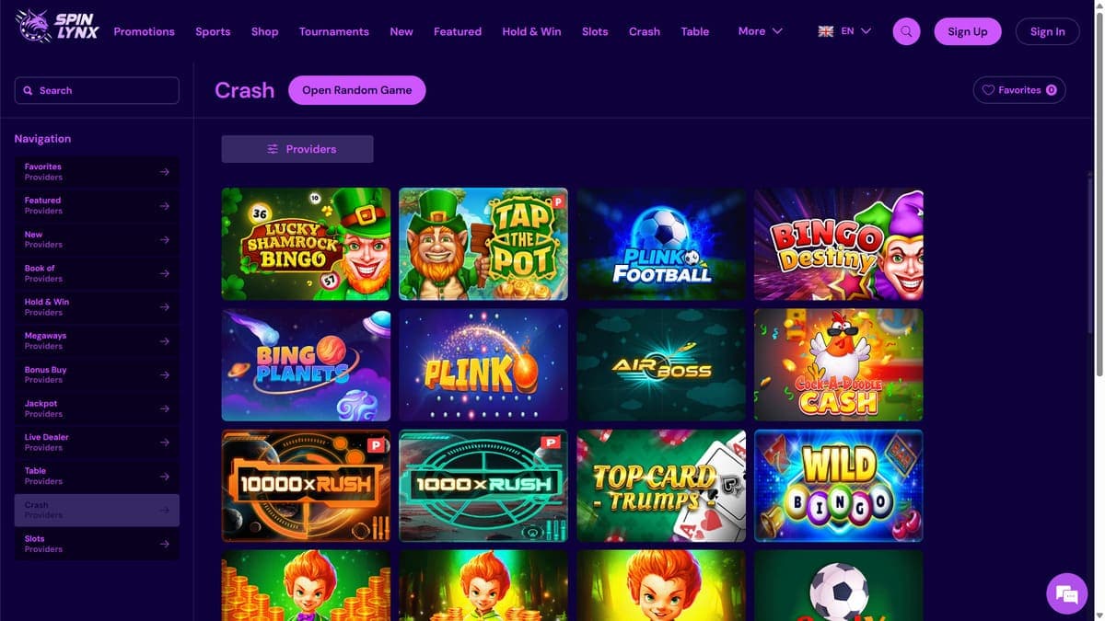1105x621 pixels.
Task: Select Megaways text in sidebar navigation
Action: (45, 336)
